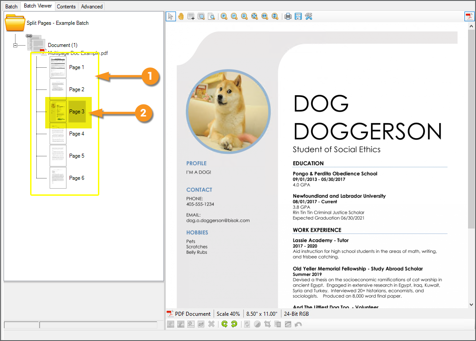The height and width of the screenshot is (341, 476).
Task: Open viewer settings with tools icon
Action: pyautogui.click(x=309, y=16)
